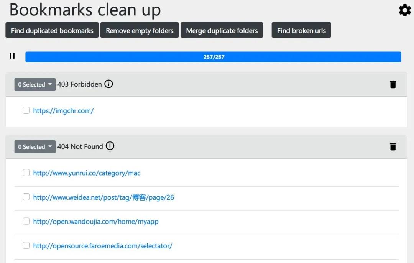
Task: Pause the scan with the pause icon
Action: pos(12,56)
